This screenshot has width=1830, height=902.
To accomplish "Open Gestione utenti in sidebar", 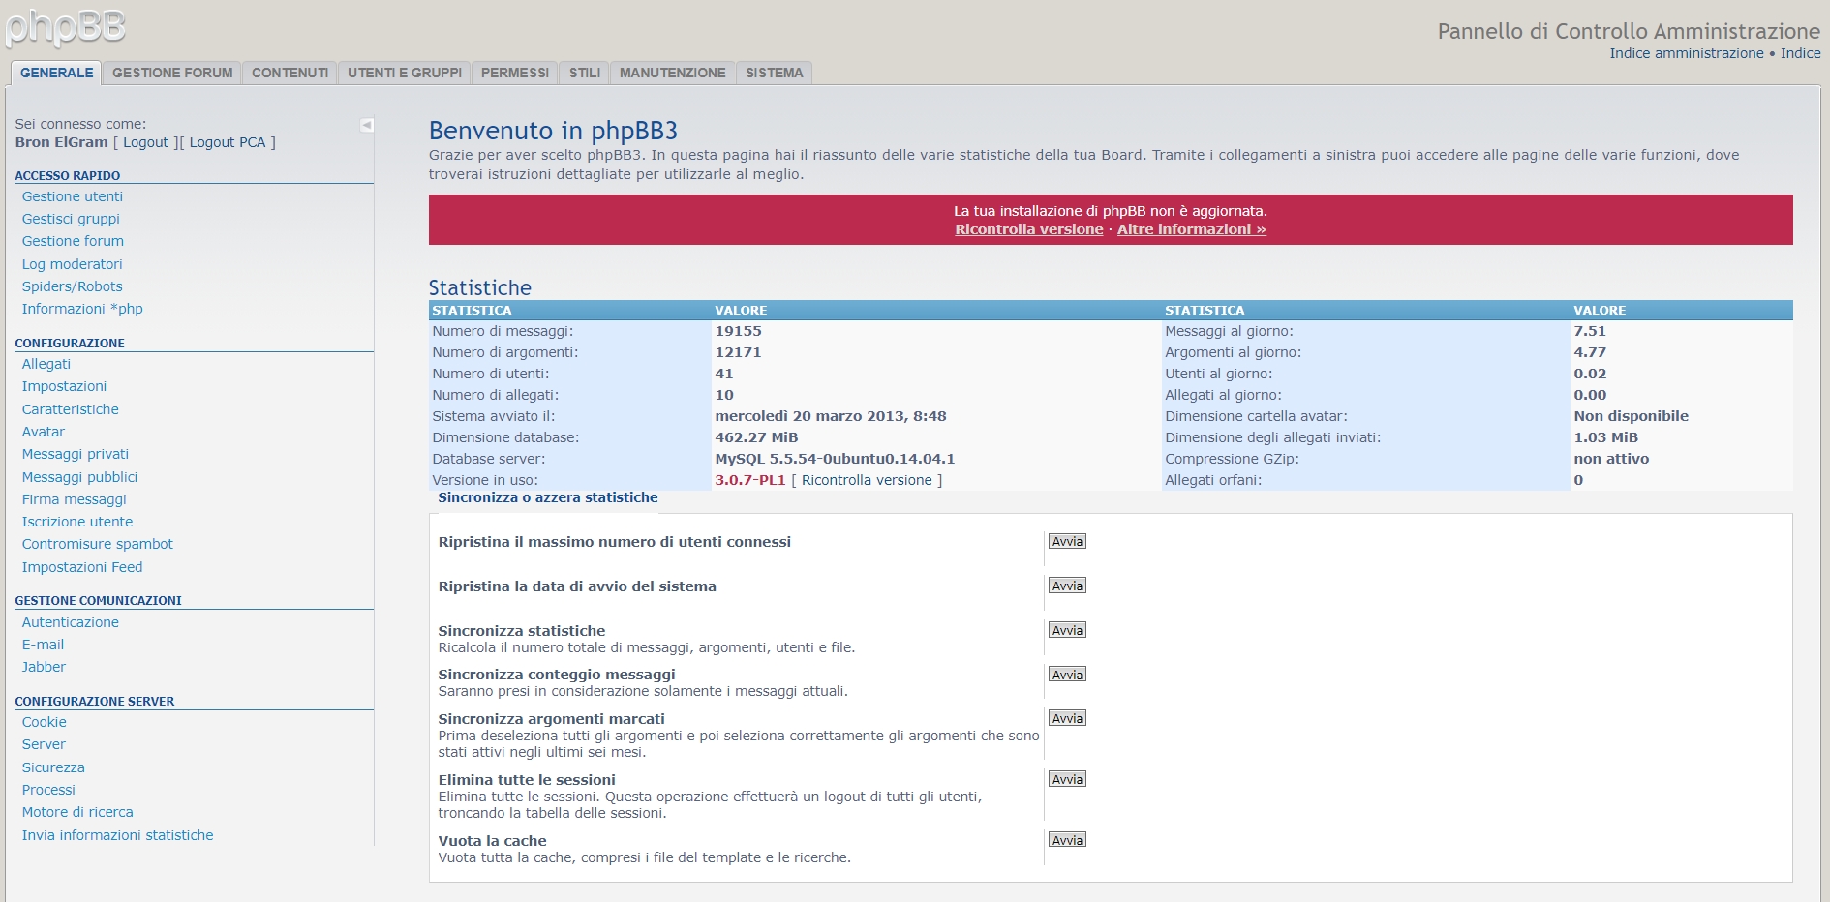I will pos(73,196).
